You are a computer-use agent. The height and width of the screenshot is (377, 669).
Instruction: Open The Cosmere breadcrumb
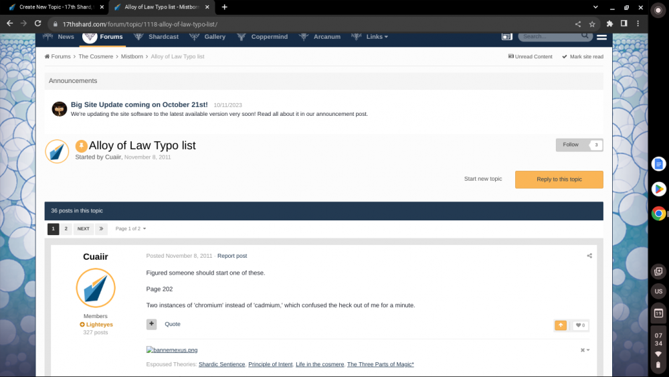[96, 56]
